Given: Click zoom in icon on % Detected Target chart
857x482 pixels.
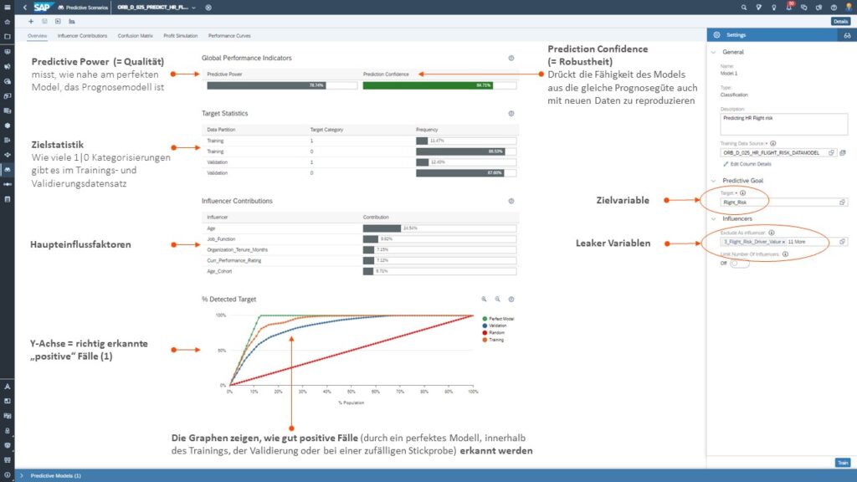Looking at the screenshot, I should [484, 299].
